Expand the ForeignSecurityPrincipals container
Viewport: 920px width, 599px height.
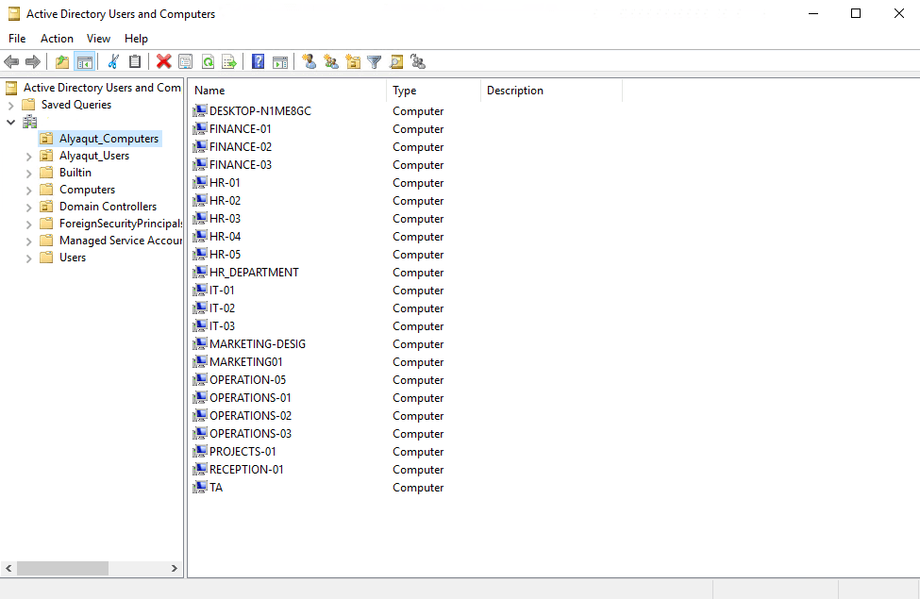28,225
